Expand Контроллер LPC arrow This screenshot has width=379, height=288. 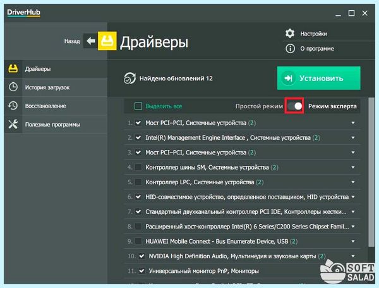[353, 182]
